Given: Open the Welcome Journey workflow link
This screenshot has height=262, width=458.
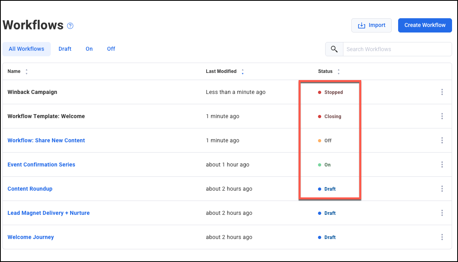Looking at the screenshot, I should [x=31, y=237].
